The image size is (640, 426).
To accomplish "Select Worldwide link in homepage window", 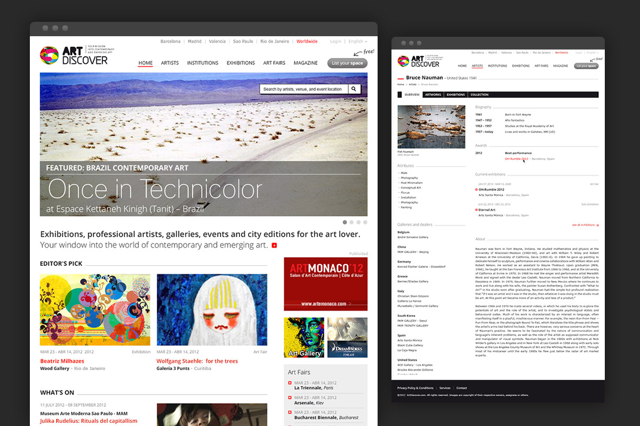I will pos(307,42).
